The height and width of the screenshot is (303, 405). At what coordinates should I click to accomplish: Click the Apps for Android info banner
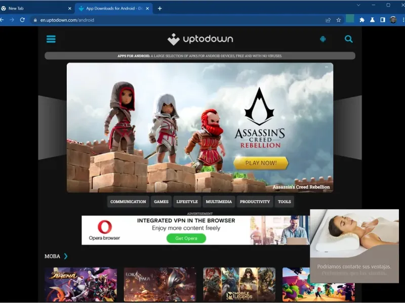click(200, 56)
